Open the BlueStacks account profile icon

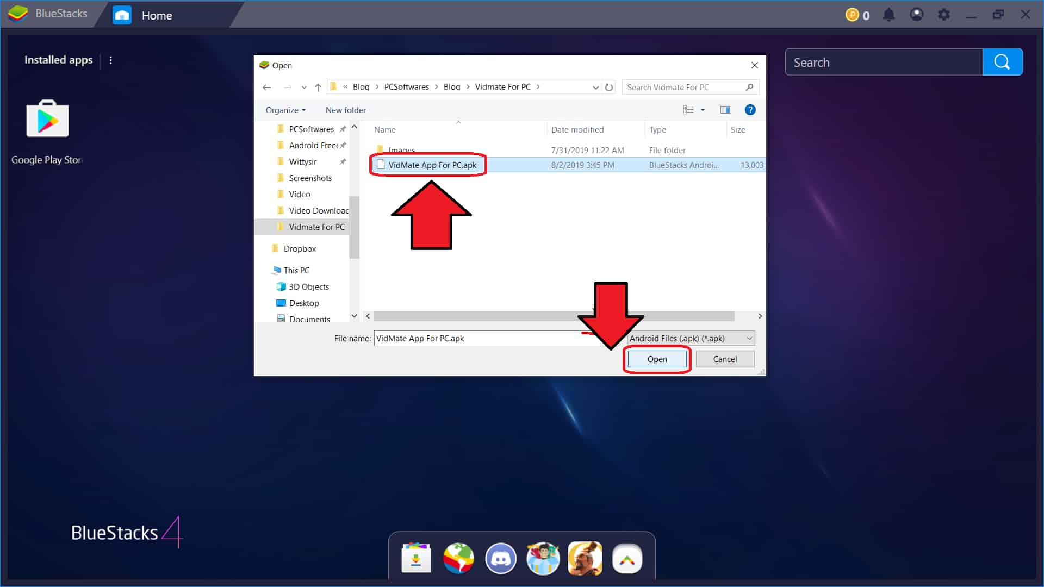pos(916,15)
